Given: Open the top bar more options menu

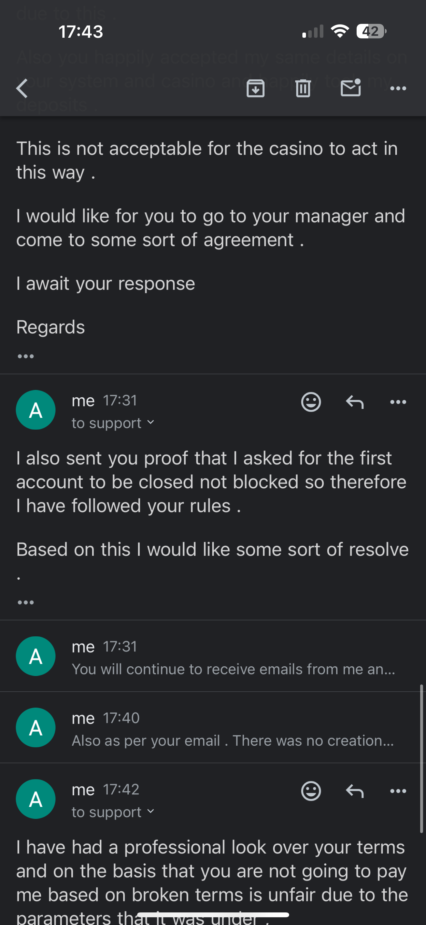Looking at the screenshot, I should tap(398, 88).
